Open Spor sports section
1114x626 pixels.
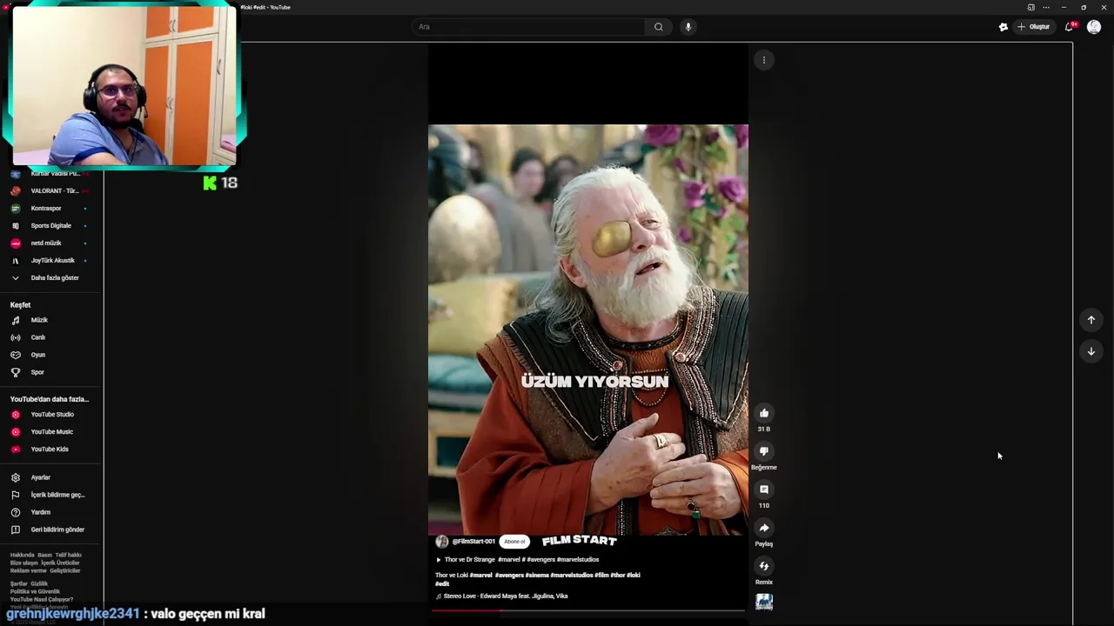(51, 372)
